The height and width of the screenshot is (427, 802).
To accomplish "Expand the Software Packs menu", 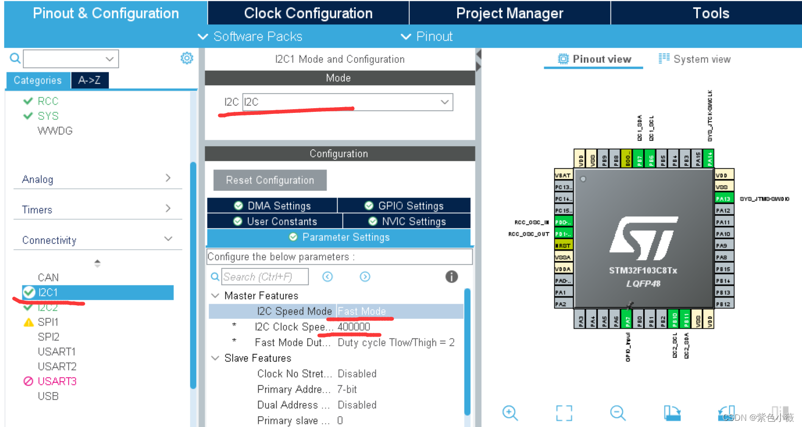I will pos(250,36).
